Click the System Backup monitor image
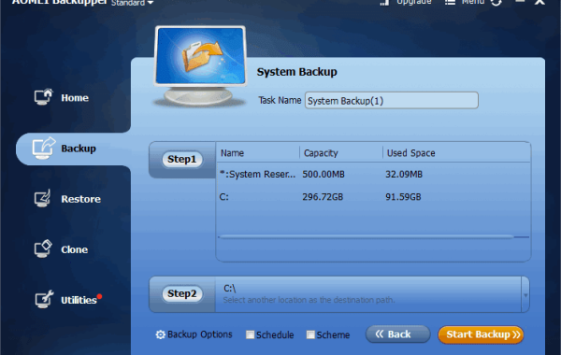This screenshot has width=561, height=355. pos(200,66)
